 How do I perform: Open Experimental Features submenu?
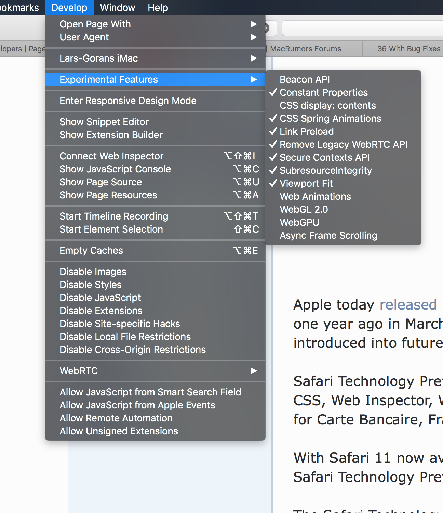pos(155,79)
